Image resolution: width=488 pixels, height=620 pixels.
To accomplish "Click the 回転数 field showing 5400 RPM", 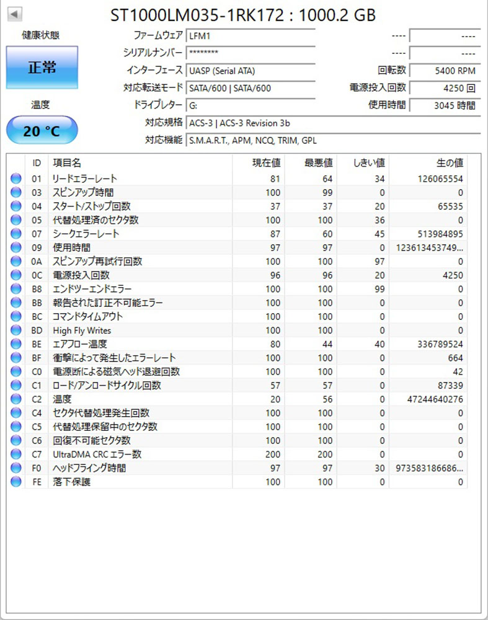I will point(444,71).
